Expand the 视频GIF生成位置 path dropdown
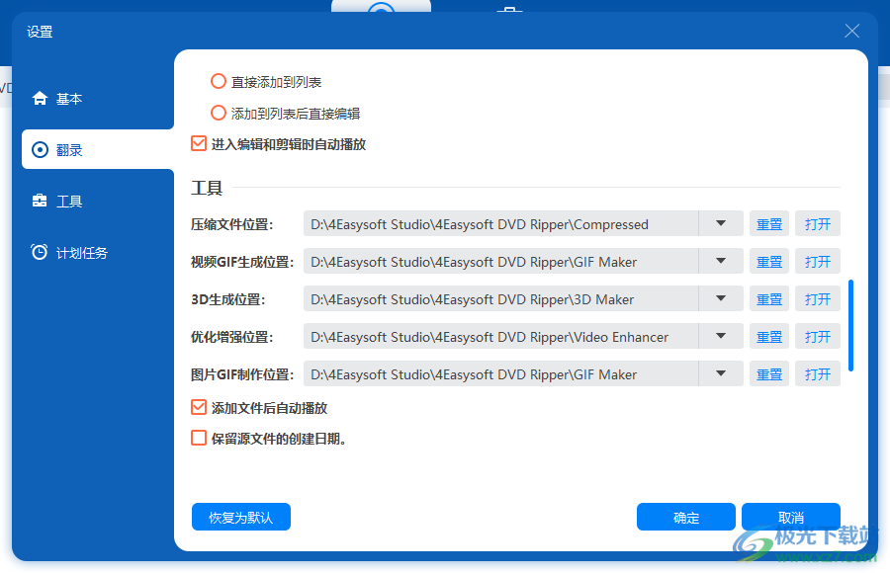The width and height of the screenshot is (890, 573). pos(721,261)
